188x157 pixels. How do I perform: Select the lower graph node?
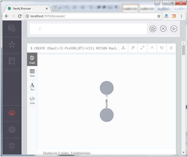pos(107,115)
